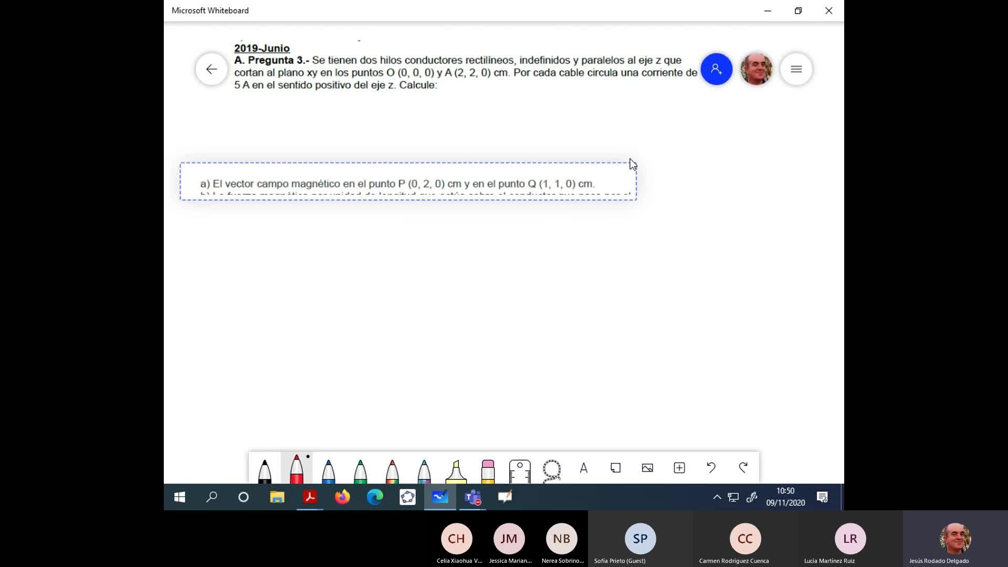This screenshot has width=1008, height=567.
Task: Show hidden system tray icons
Action: (x=717, y=497)
